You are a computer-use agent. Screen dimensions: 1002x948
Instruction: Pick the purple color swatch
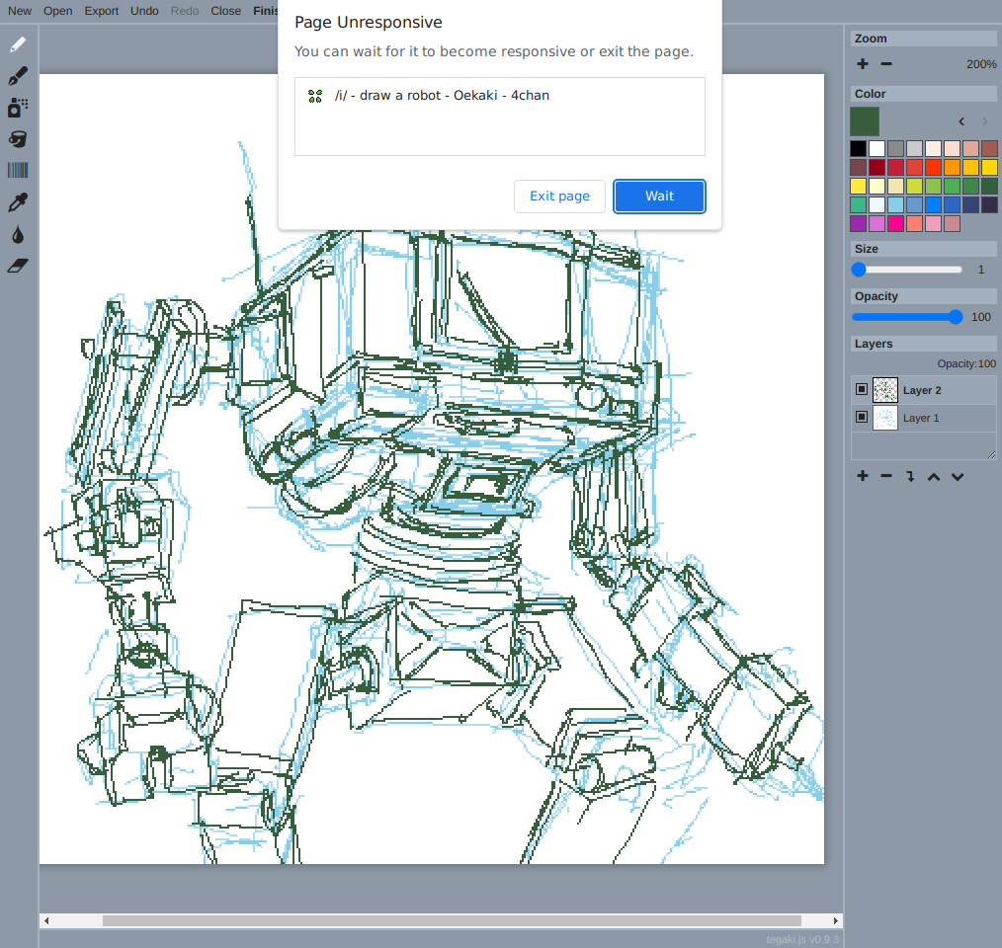pyautogui.click(x=858, y=223)
